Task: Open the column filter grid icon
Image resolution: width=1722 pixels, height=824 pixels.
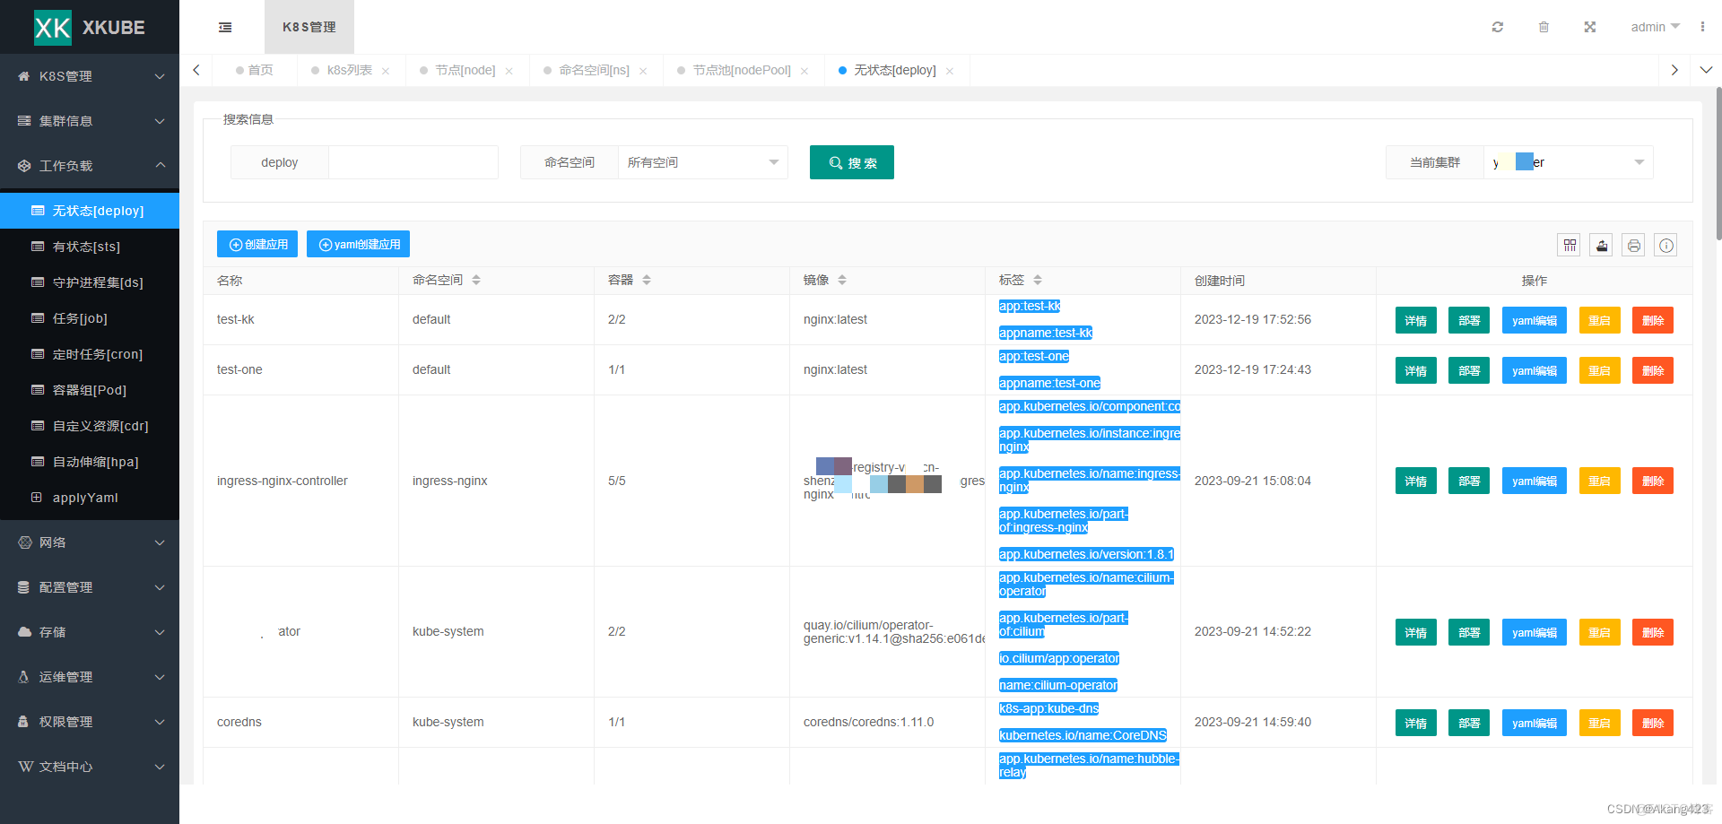Action: coord(1570,245)
